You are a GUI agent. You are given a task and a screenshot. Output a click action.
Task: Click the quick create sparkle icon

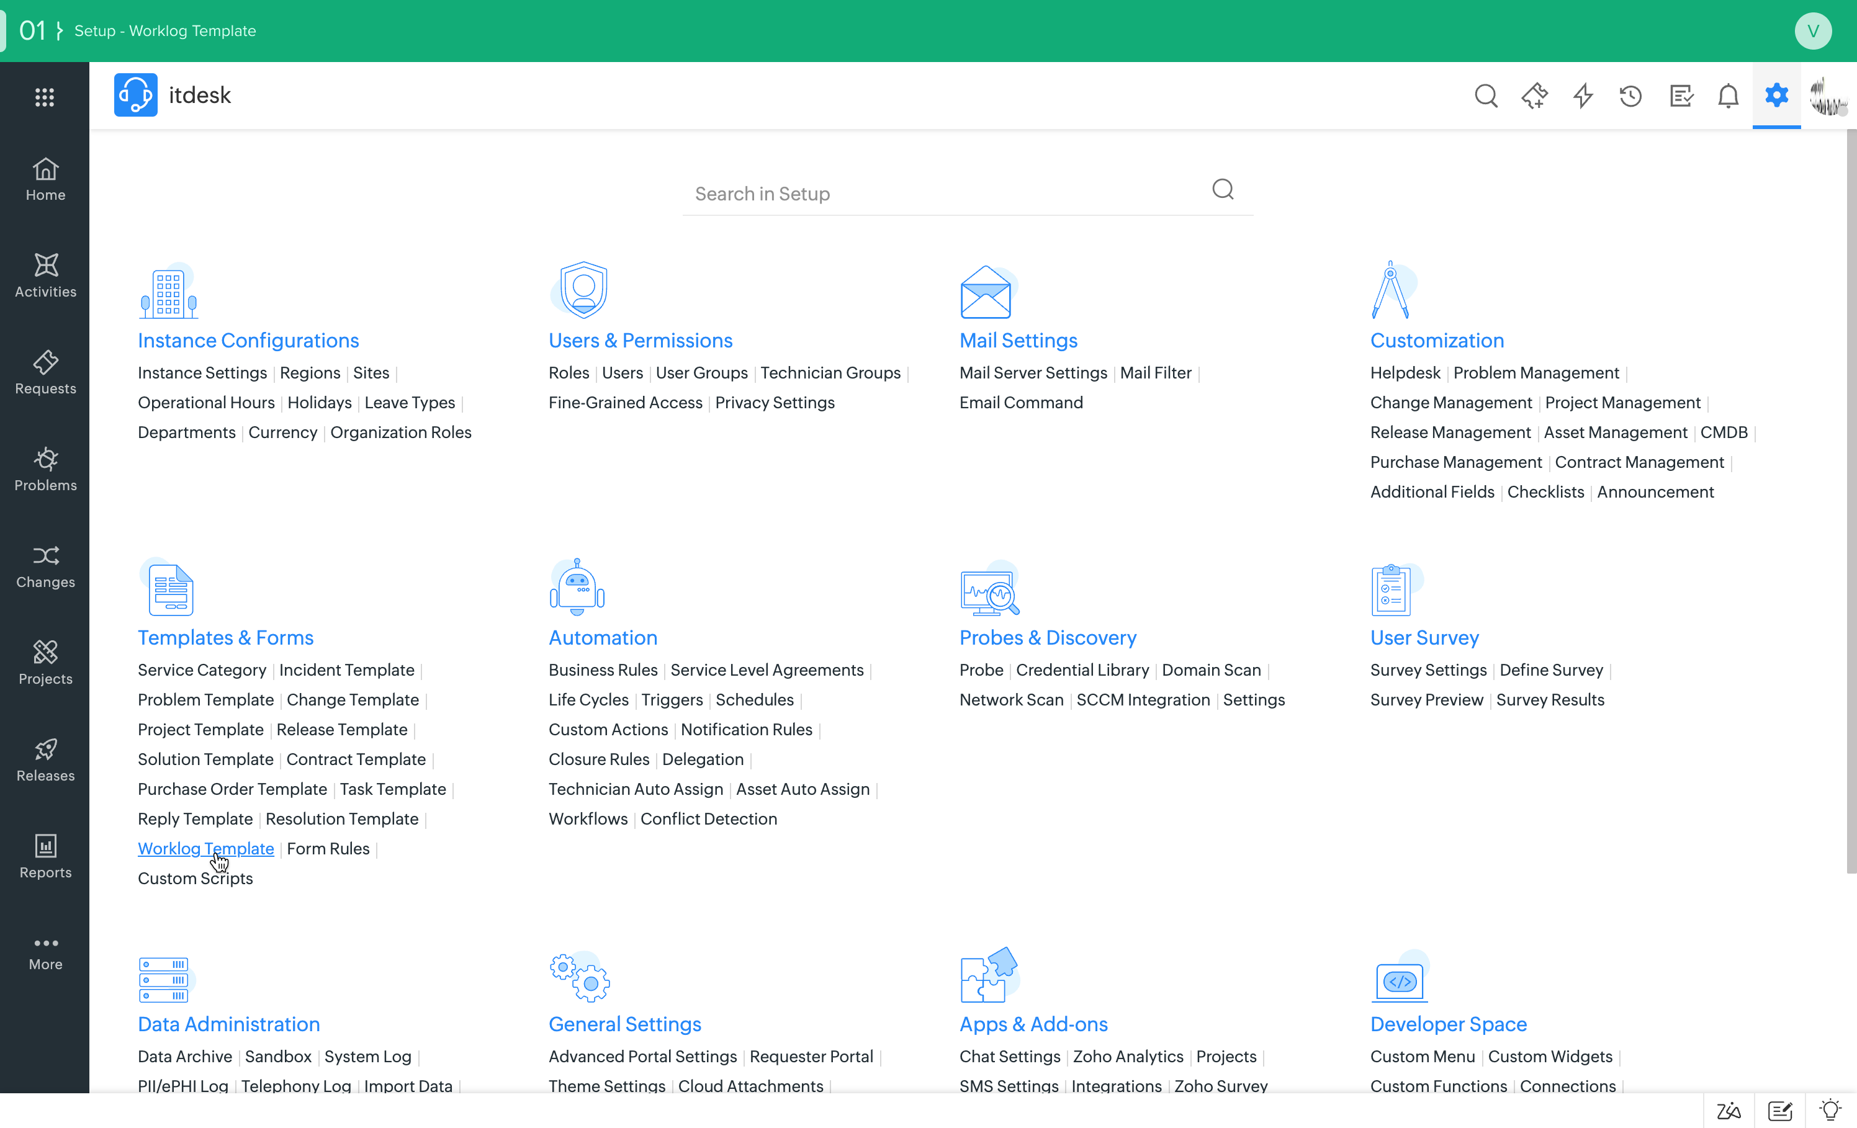pos(1534,96)
